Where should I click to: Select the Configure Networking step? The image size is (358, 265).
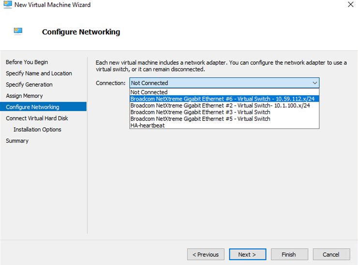click(32, 107)
